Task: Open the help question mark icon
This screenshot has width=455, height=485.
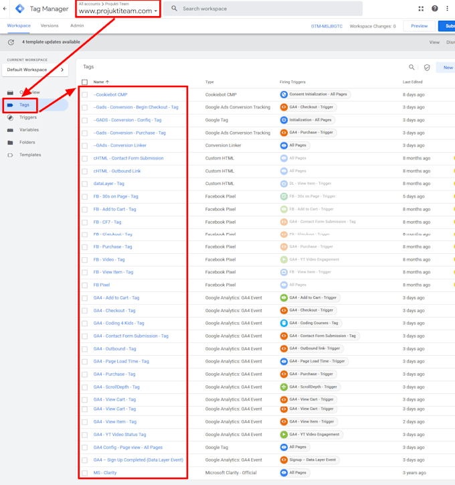Action: tap(435, 9)
